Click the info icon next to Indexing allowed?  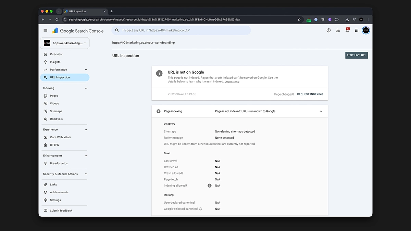point(210,185)
